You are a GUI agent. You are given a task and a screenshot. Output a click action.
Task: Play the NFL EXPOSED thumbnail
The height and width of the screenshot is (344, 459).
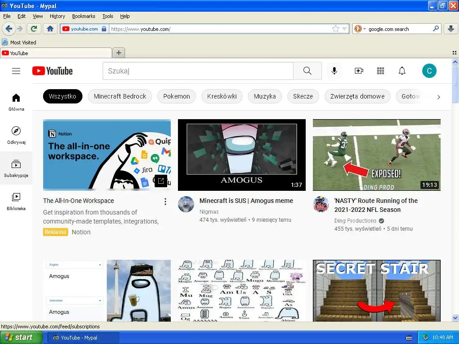(377, 155)
